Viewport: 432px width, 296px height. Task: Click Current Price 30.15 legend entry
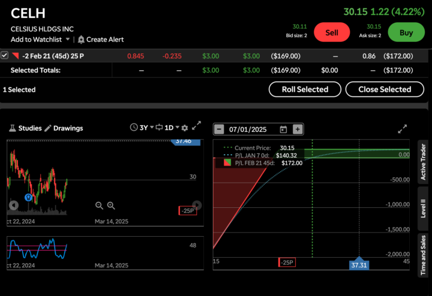[259, 148]
